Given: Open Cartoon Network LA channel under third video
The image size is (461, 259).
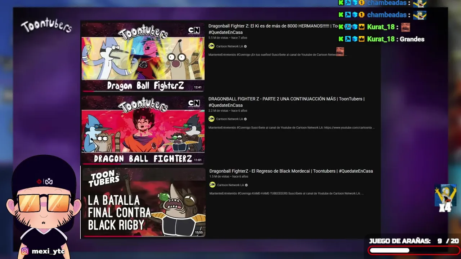Looking at the screenshot, I should tap(230, 185).
